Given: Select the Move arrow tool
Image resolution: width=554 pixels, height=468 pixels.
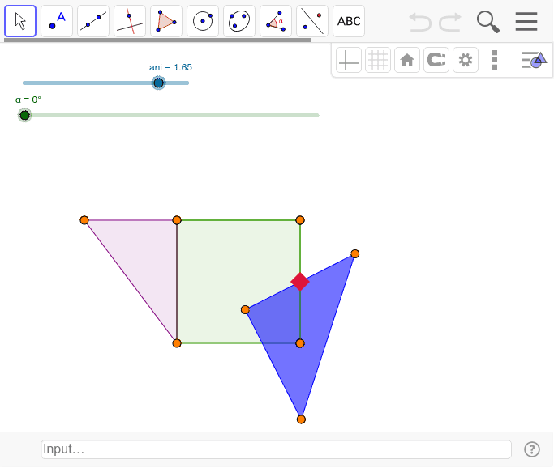Looking at the screenshot, I should (x=20, y=21).
